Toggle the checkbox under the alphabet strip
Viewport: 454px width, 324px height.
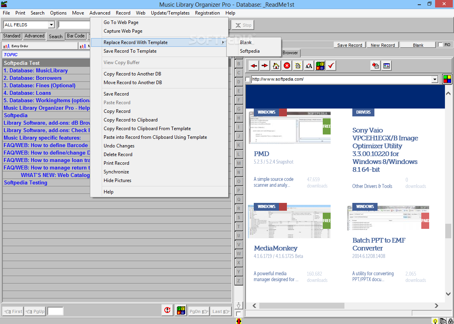pos(238,314)
